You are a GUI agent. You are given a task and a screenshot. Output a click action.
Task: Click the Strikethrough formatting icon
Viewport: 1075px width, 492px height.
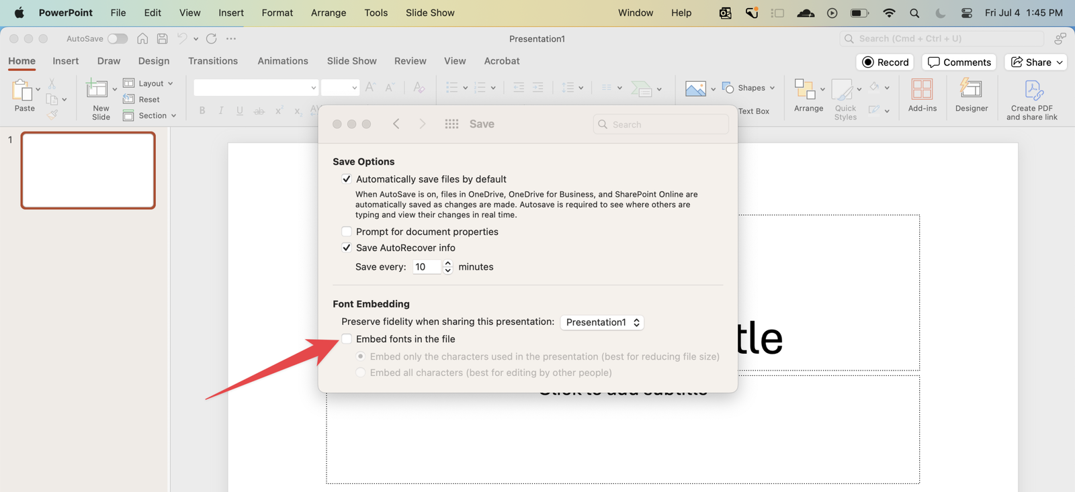tap(259, 111)
